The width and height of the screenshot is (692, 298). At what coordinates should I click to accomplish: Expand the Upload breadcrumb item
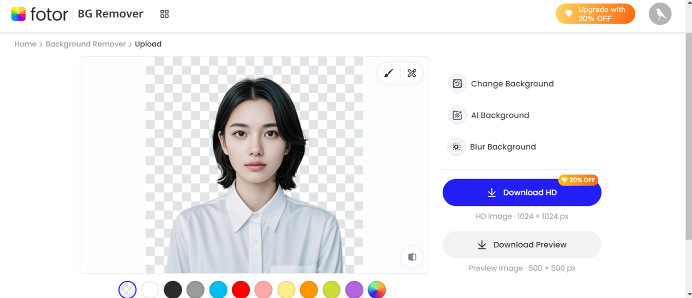point(148,44)
